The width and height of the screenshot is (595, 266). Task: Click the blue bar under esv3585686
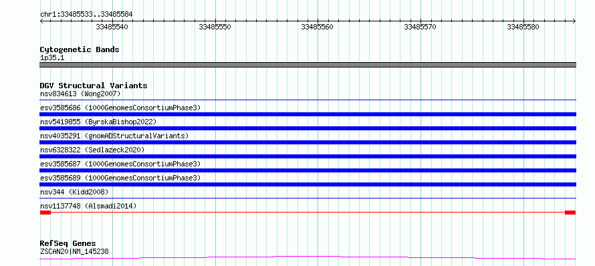click(x=308, y=114)
